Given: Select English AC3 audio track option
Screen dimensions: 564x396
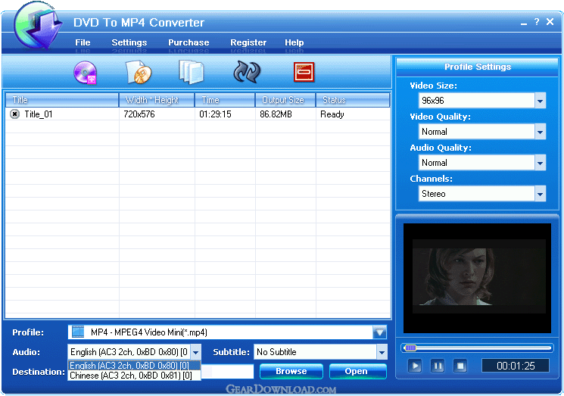Looking at the screenshot, I should point(134,366).
